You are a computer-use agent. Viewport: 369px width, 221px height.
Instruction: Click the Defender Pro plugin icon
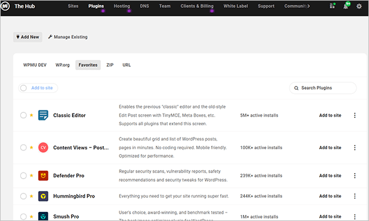click(43, 176)
